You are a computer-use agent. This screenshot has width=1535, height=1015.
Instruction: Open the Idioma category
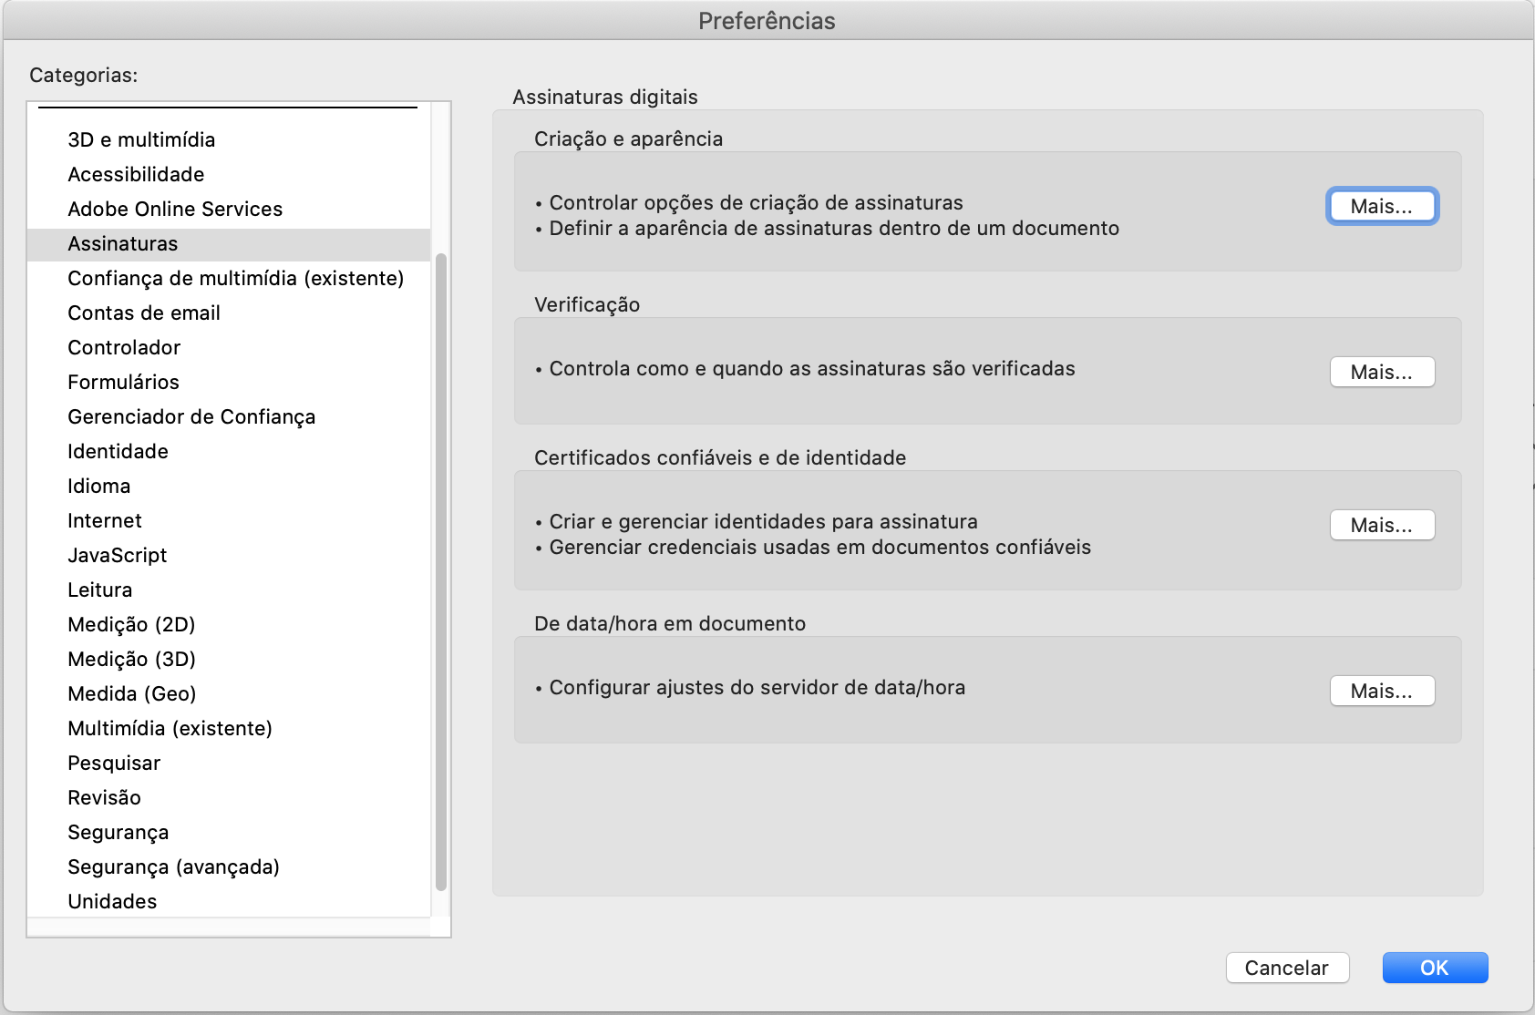tap(229, 486)
